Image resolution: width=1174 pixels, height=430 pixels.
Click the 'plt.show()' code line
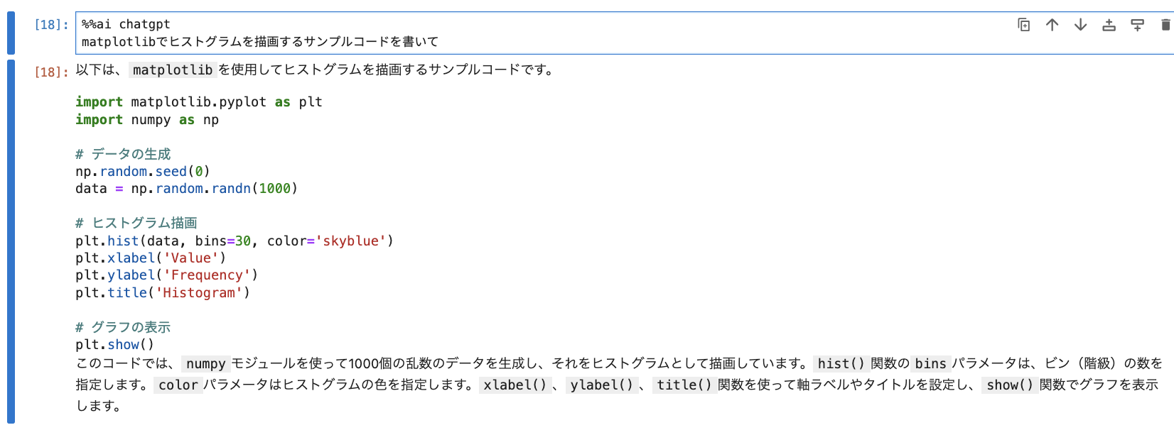114,345
